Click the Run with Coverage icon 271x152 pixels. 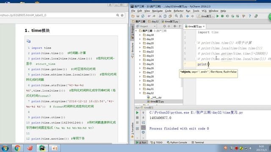coord(227,16)
